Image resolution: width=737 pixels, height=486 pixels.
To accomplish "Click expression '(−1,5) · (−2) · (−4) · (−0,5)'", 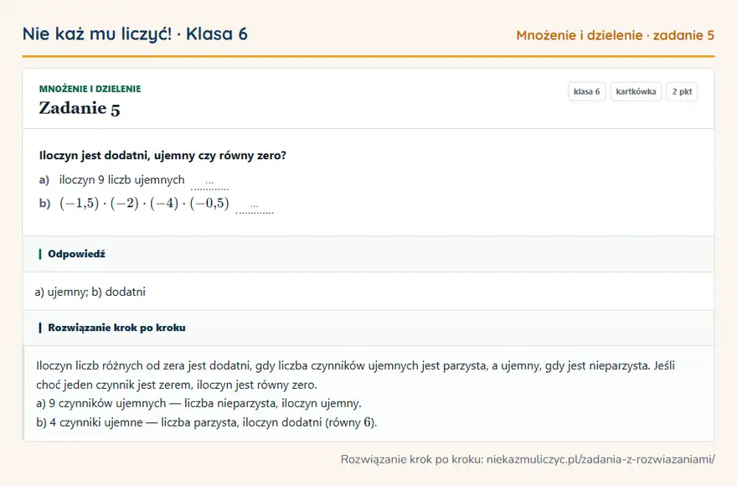I will [144, 204].
